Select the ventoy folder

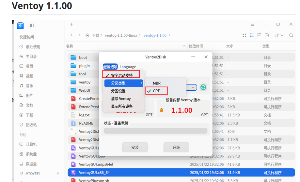[85, 82]
